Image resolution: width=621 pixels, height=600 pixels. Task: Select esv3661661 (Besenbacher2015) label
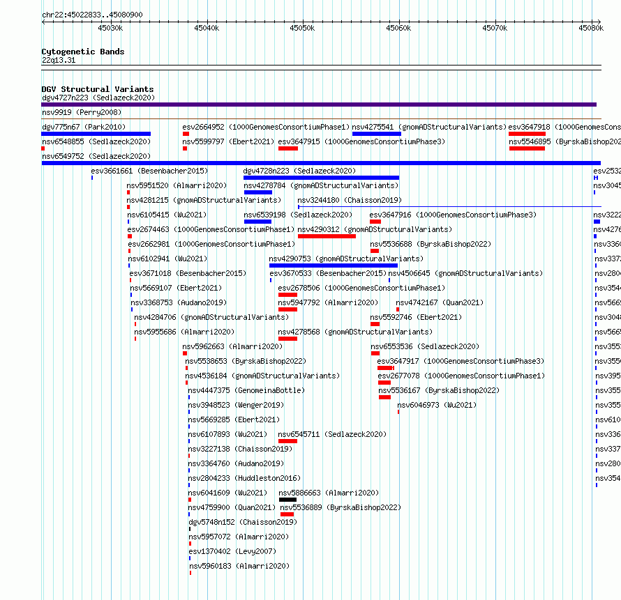point(149,171)
